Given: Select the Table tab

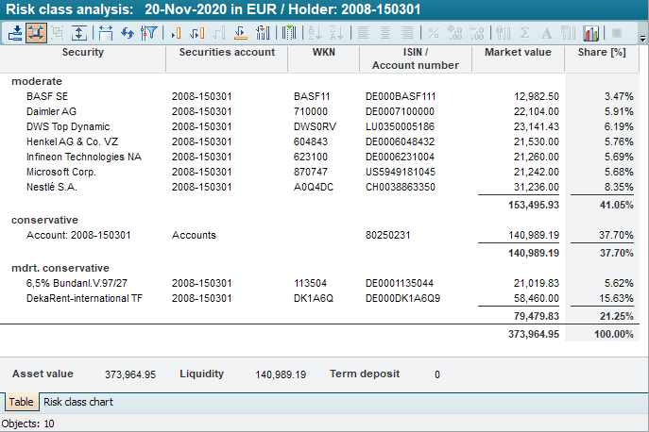Looking at the screenshot, I should pos(21,402).
